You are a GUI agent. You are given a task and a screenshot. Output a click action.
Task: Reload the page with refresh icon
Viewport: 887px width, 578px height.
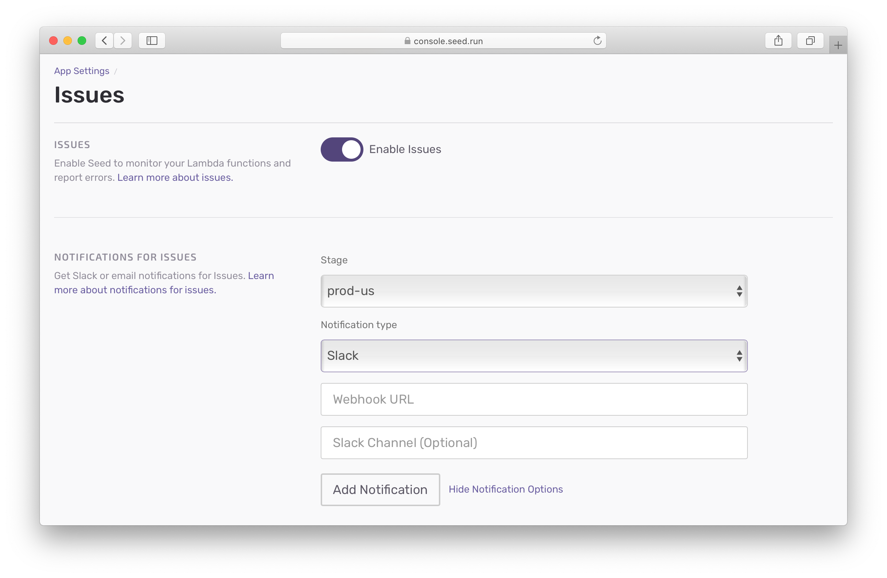point(597,40)
